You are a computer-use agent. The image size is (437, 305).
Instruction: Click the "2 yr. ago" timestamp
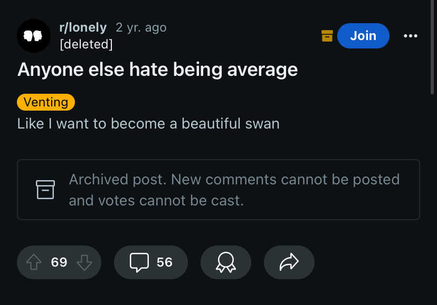141,27
